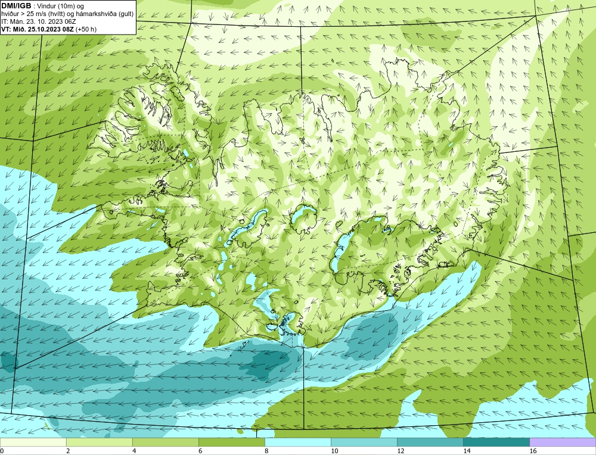Click the legend label '8'
This screenshot has width=596, height=455.
click(x=266, y=451)
